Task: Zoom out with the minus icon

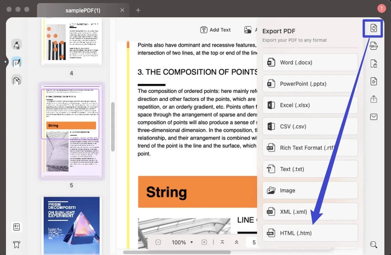Action: [x=158, y=242]
